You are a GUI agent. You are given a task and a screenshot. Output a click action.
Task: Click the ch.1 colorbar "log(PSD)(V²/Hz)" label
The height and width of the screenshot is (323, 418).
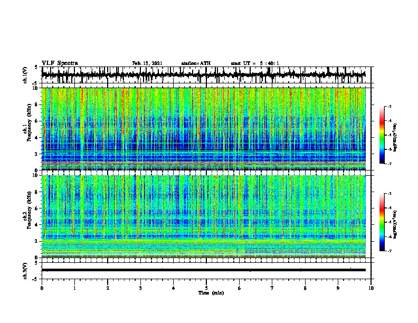[395, 137]
